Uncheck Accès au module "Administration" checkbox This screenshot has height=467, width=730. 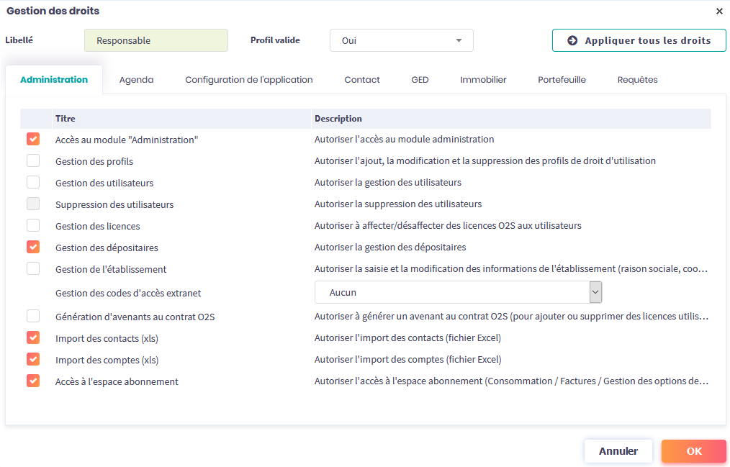[33, 139]
